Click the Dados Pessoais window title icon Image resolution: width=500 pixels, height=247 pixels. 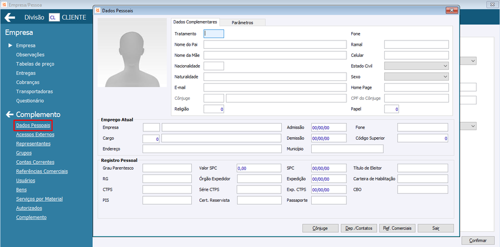98,11
